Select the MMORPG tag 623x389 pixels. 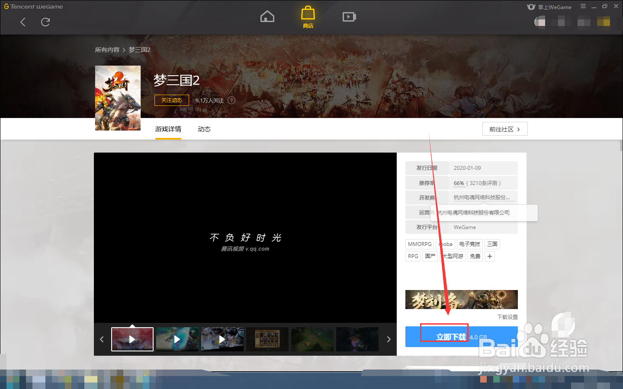(420, 244)
